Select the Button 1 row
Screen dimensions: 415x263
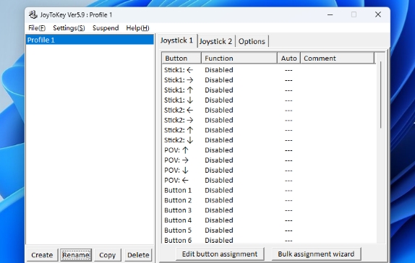click(269, 191)
